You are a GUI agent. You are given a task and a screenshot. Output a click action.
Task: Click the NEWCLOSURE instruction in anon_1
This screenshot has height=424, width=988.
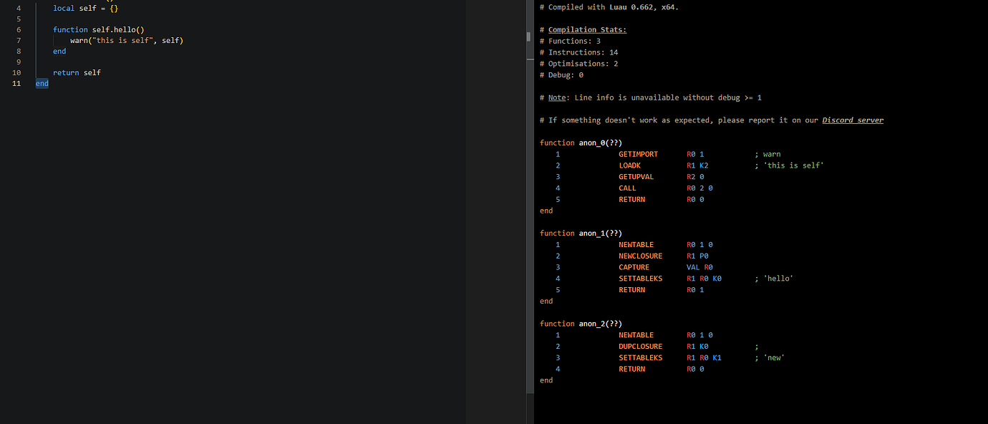pos(640,256)
